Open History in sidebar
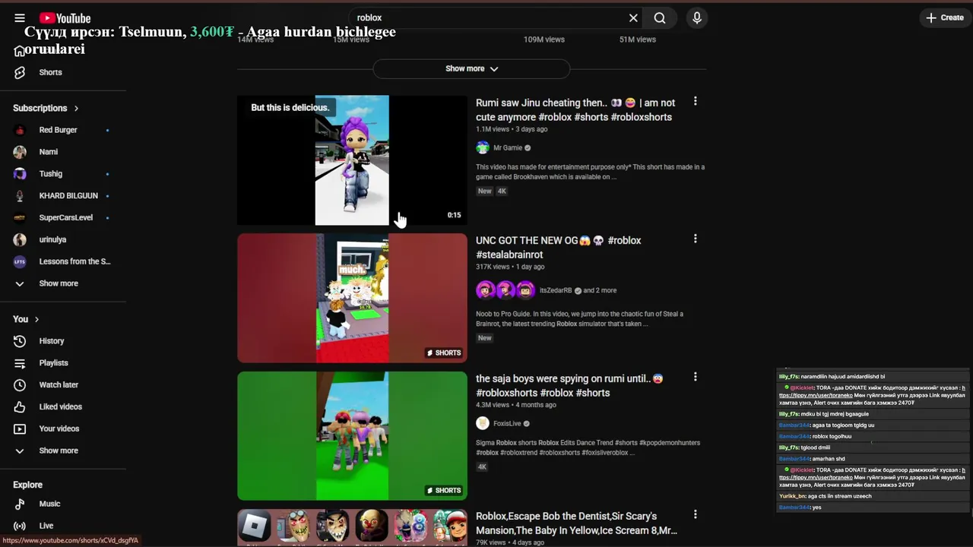 click(x=52, y=341)
